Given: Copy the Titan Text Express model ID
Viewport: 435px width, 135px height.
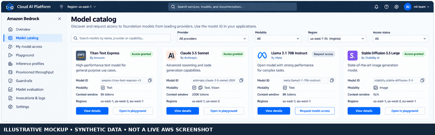Looking at the screenshot, I should (150, 80).
